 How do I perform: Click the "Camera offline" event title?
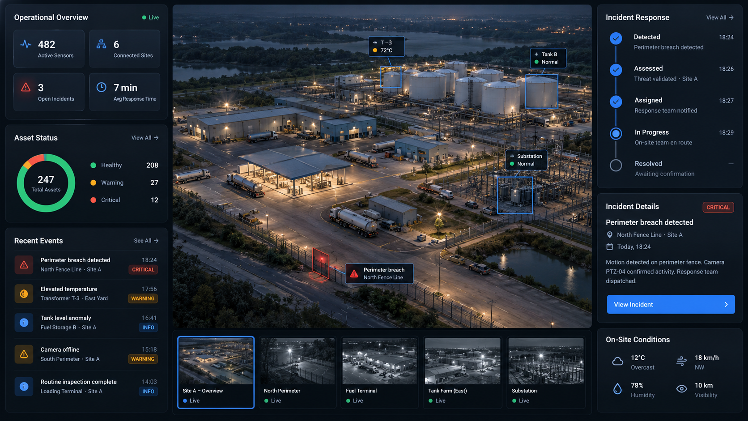(60, 349)
